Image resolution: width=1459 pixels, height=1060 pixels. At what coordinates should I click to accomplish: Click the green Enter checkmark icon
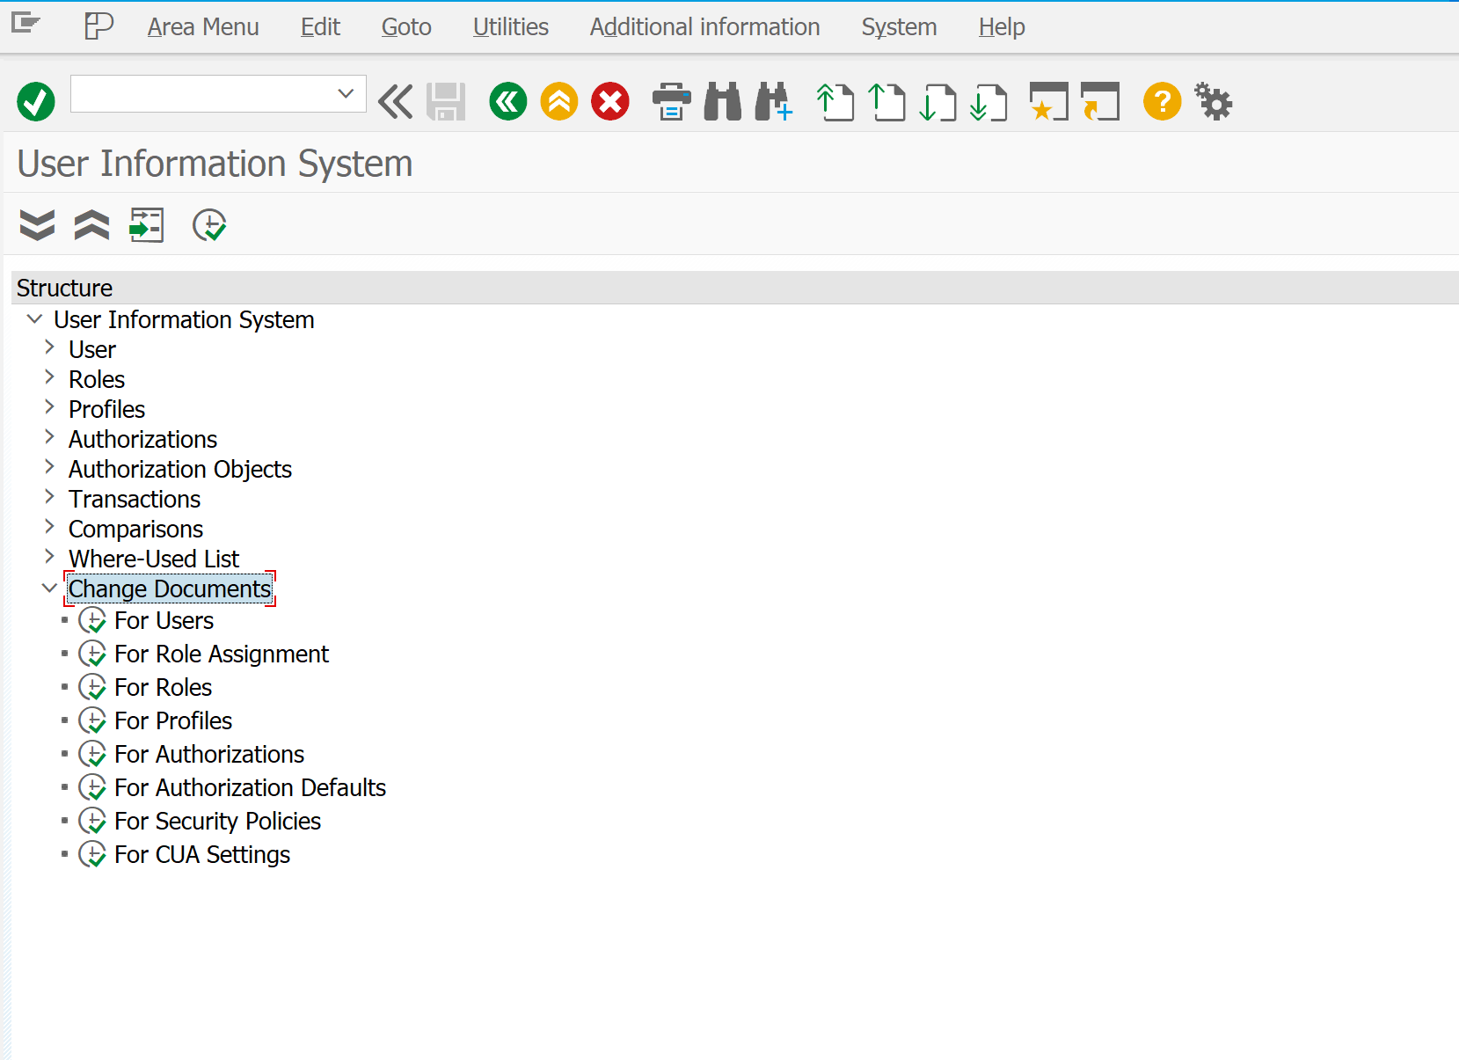click(x=36, y=102)
